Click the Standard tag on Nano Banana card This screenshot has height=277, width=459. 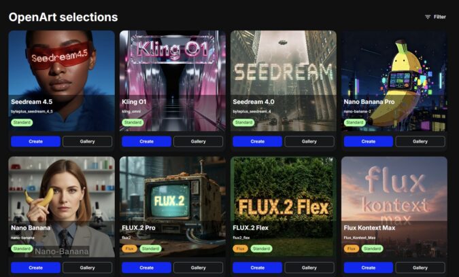click(x=22, y=248)
